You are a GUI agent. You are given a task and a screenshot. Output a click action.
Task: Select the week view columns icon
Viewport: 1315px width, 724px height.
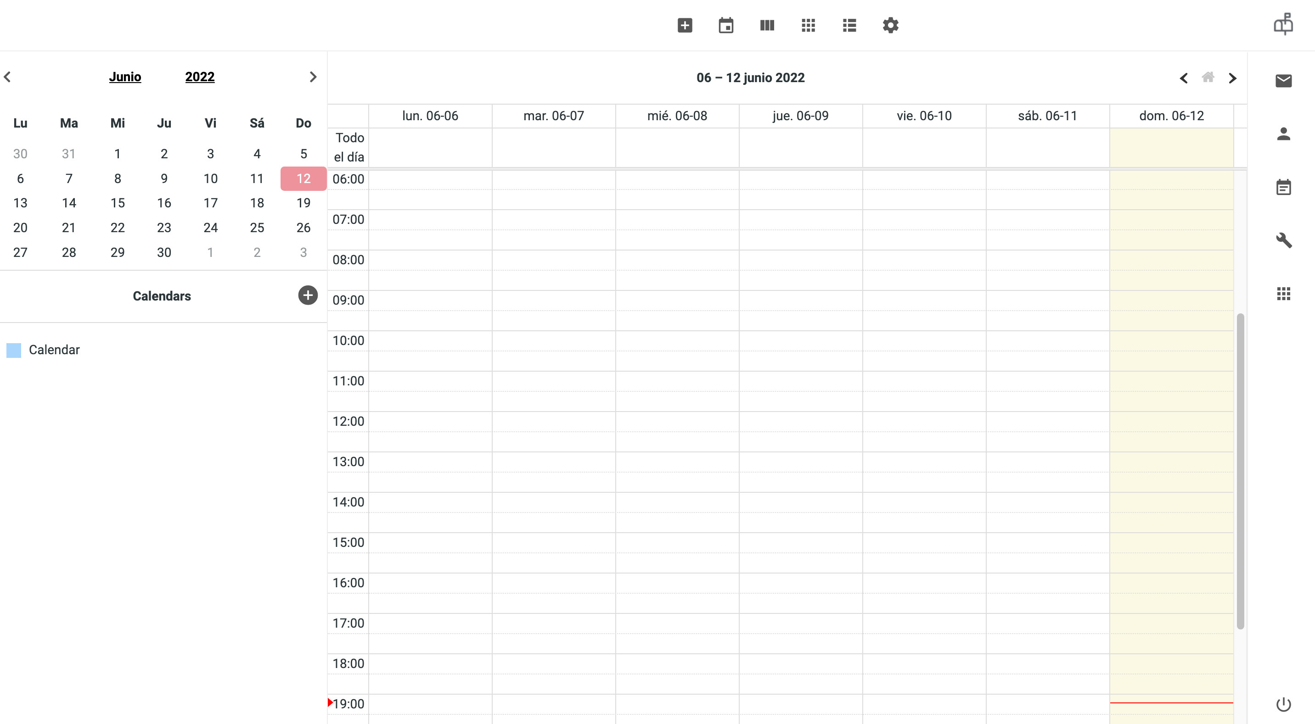pyautogui.click(x=767, y=25)
